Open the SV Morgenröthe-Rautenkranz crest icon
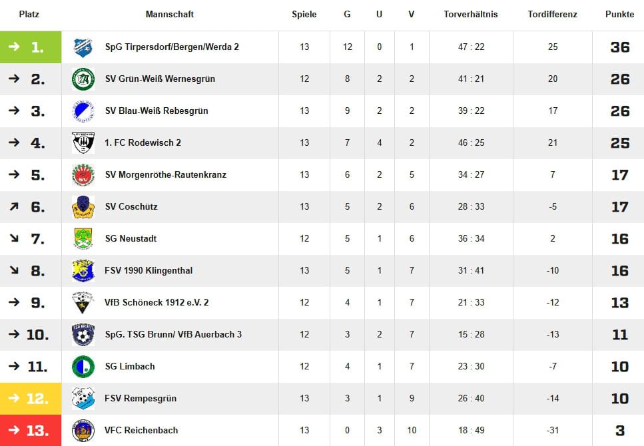Viewport: 644px width, 446px height. pos(83,175)
